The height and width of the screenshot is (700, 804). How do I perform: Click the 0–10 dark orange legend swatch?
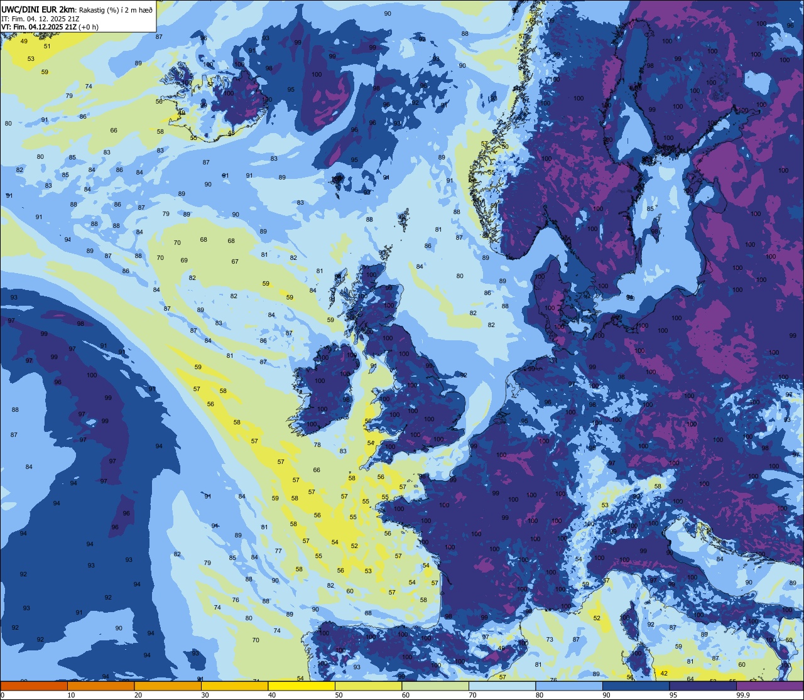(x=34, y=686)
